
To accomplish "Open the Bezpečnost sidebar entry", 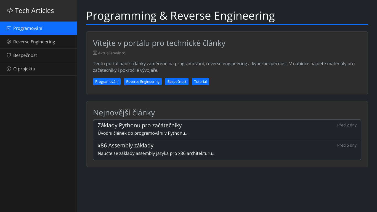I will 25,55.
